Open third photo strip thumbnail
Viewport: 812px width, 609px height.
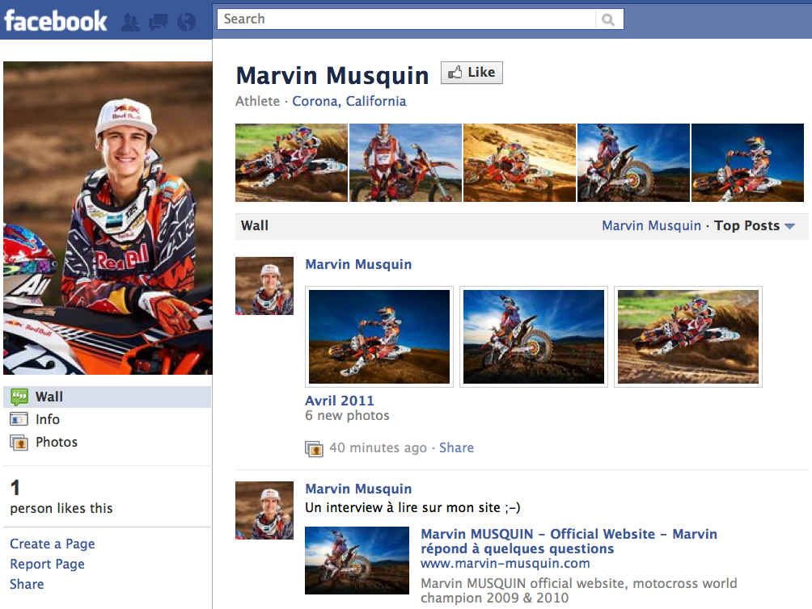tap(519, 162)
